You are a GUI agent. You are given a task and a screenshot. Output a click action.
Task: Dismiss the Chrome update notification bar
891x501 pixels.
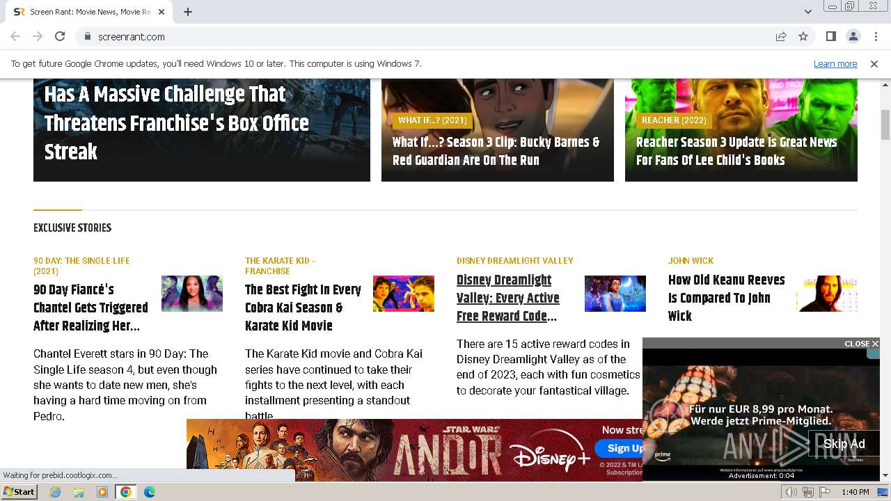tap(874, 64)
